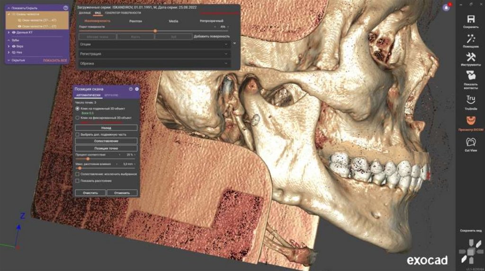Select the Рентген render mode
The width and height of the screenshot is (485, 271).
135,21
